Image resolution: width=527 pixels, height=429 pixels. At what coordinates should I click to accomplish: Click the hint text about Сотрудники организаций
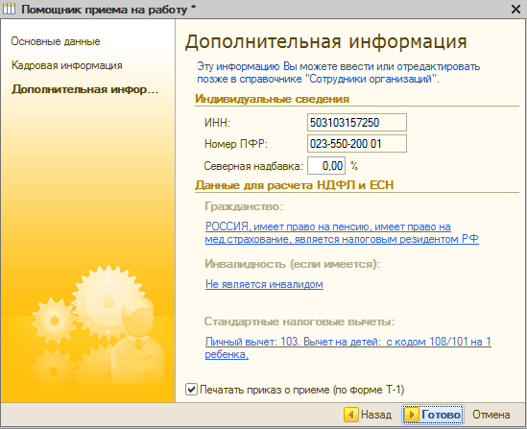click(339, 73)
